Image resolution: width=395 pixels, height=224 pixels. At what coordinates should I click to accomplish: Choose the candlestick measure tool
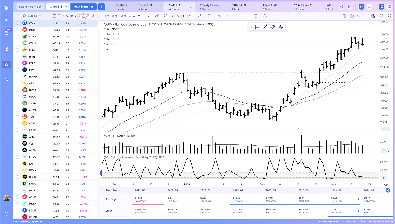coord(273,27)
